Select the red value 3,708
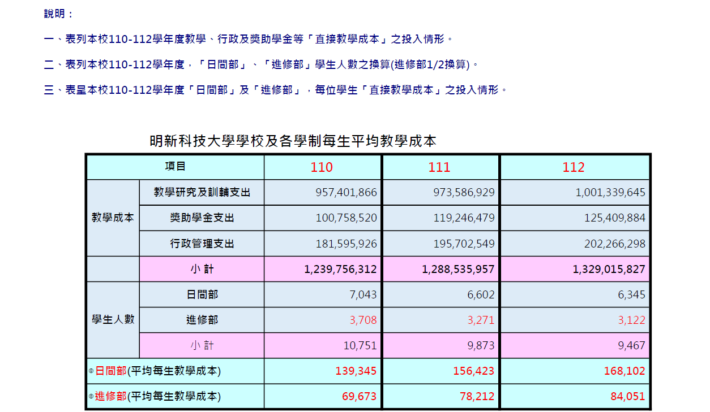Image resolution: width=710 pixels, height=412 pixels. (x=363, y=320)
